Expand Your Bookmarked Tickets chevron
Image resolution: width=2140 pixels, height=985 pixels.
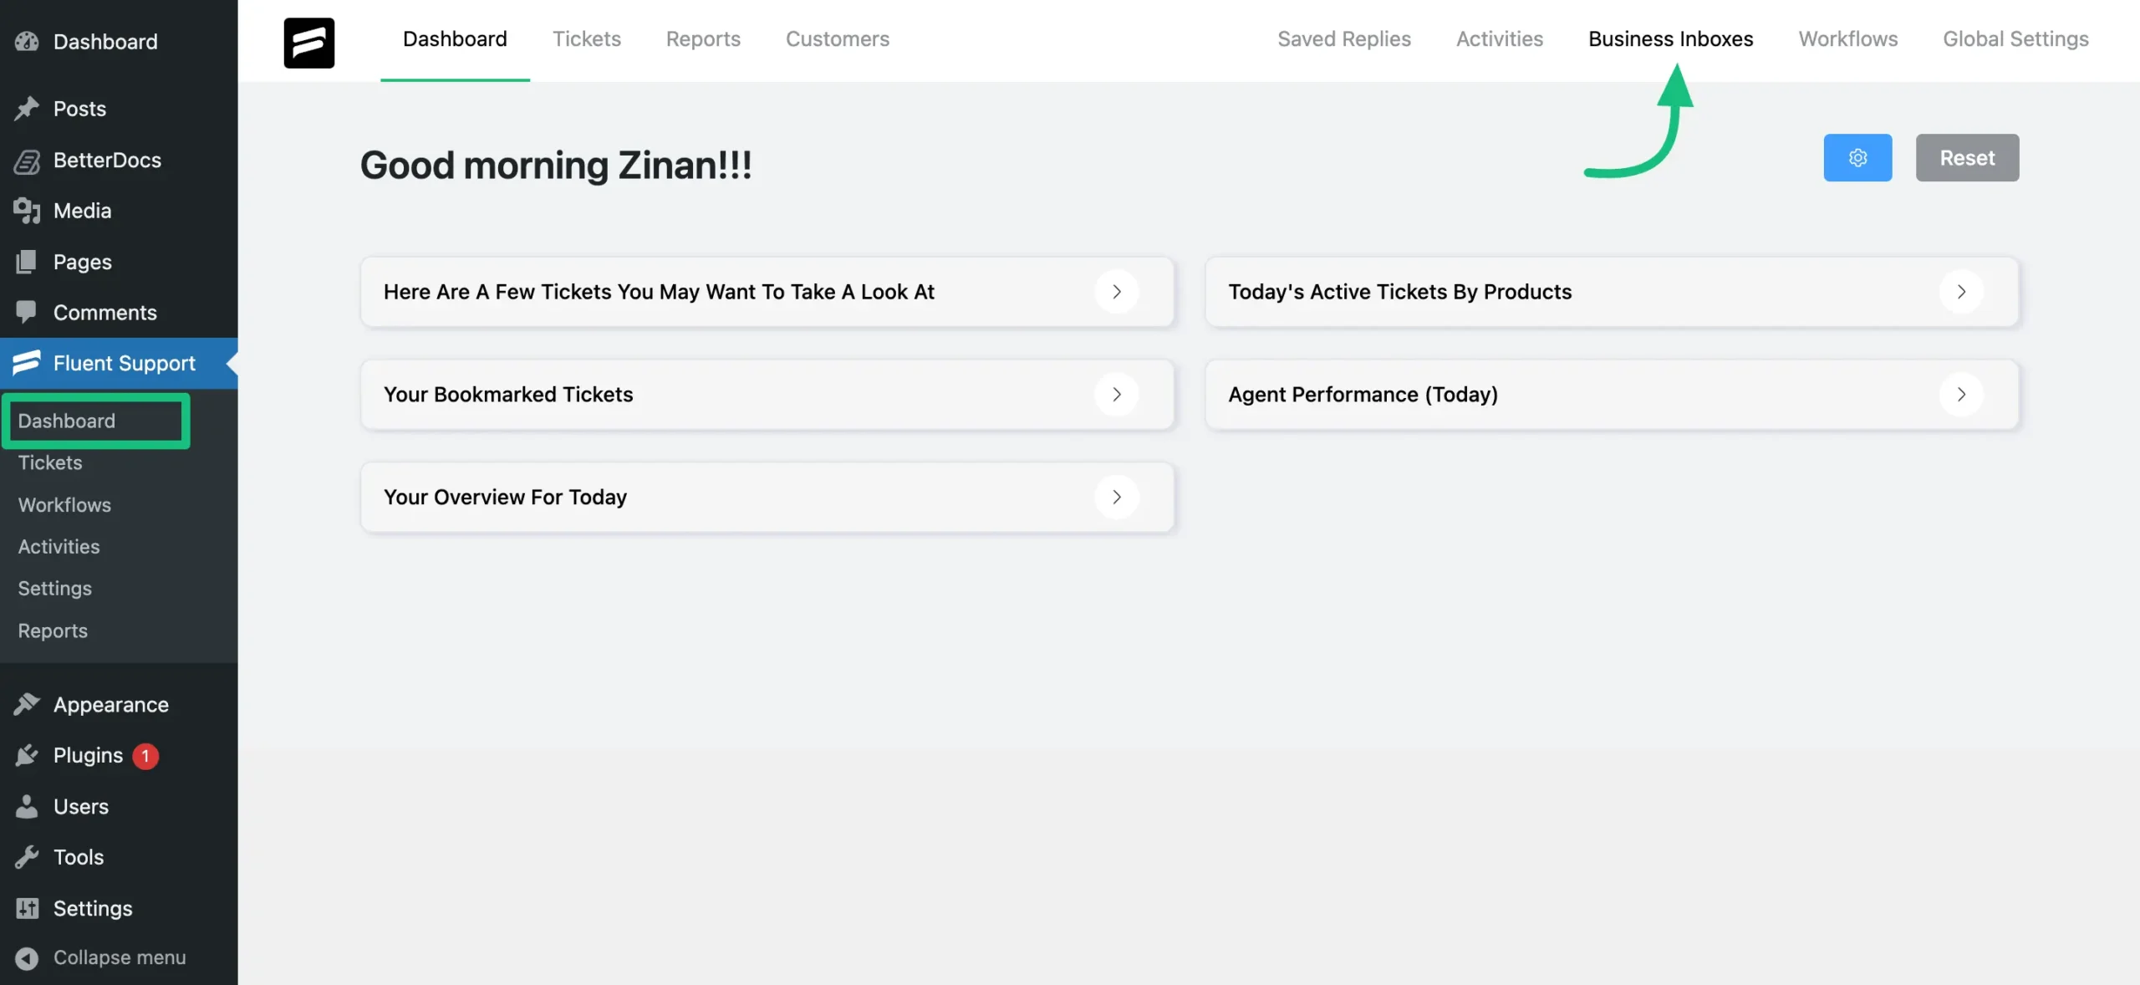[x=1117, y=394]
